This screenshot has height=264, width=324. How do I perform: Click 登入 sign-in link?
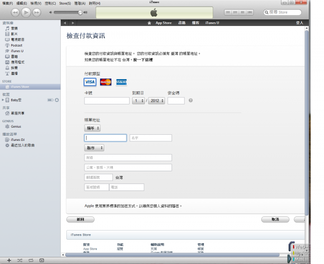(299, 23)
